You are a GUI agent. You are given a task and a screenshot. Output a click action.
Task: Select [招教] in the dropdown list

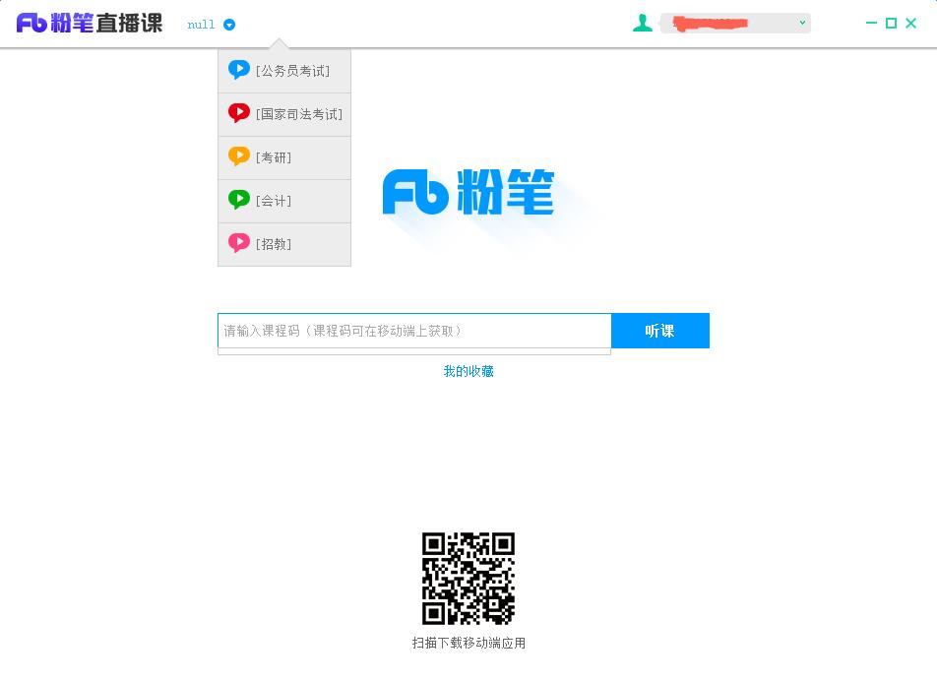point(284,244)
